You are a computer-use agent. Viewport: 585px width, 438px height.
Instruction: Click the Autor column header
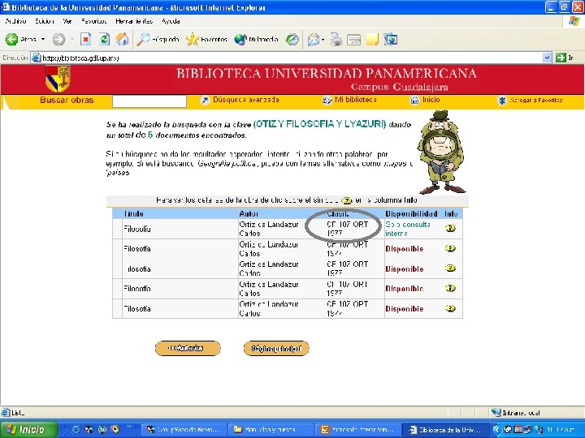click(x=249, y=214)
